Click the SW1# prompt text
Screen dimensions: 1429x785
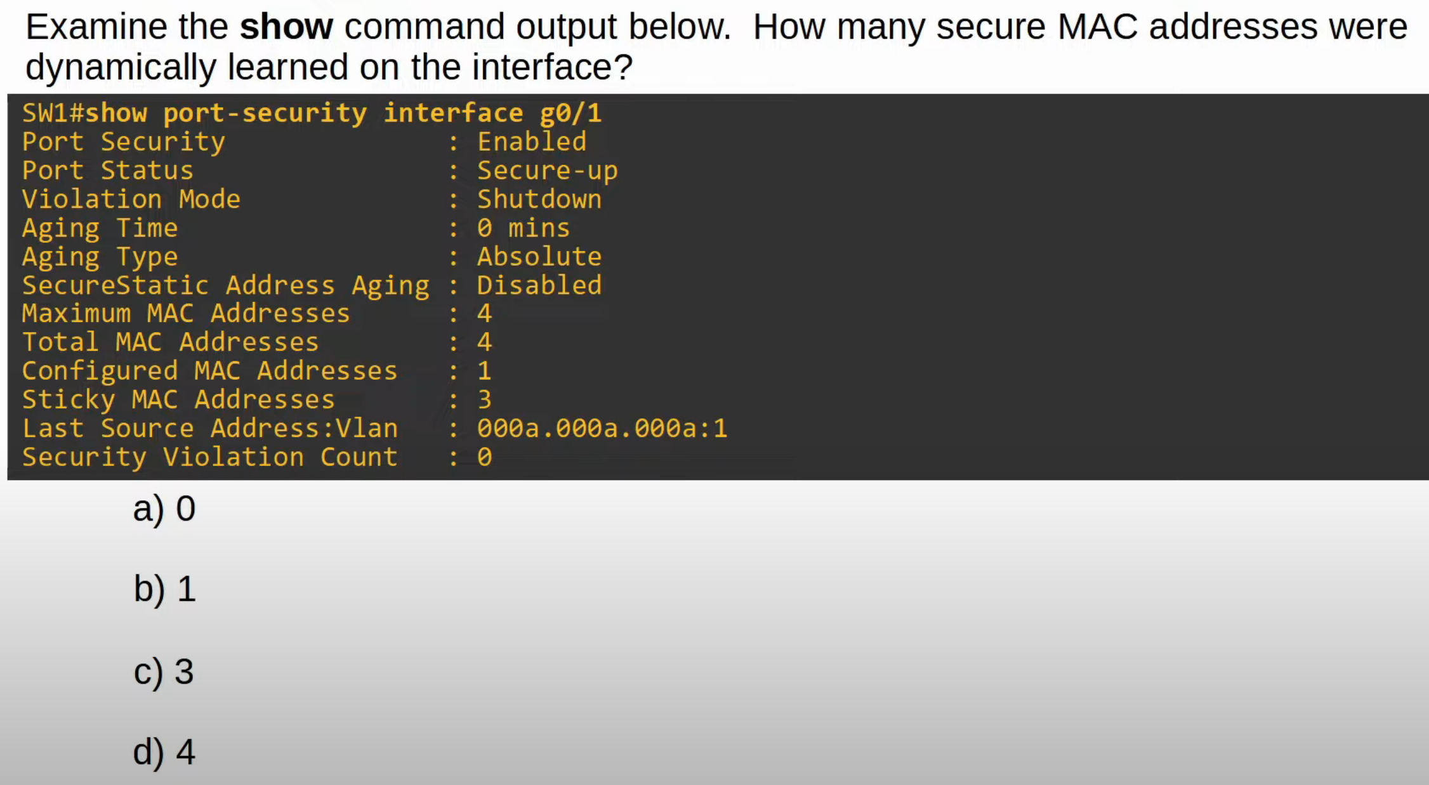tap(53, 114)
